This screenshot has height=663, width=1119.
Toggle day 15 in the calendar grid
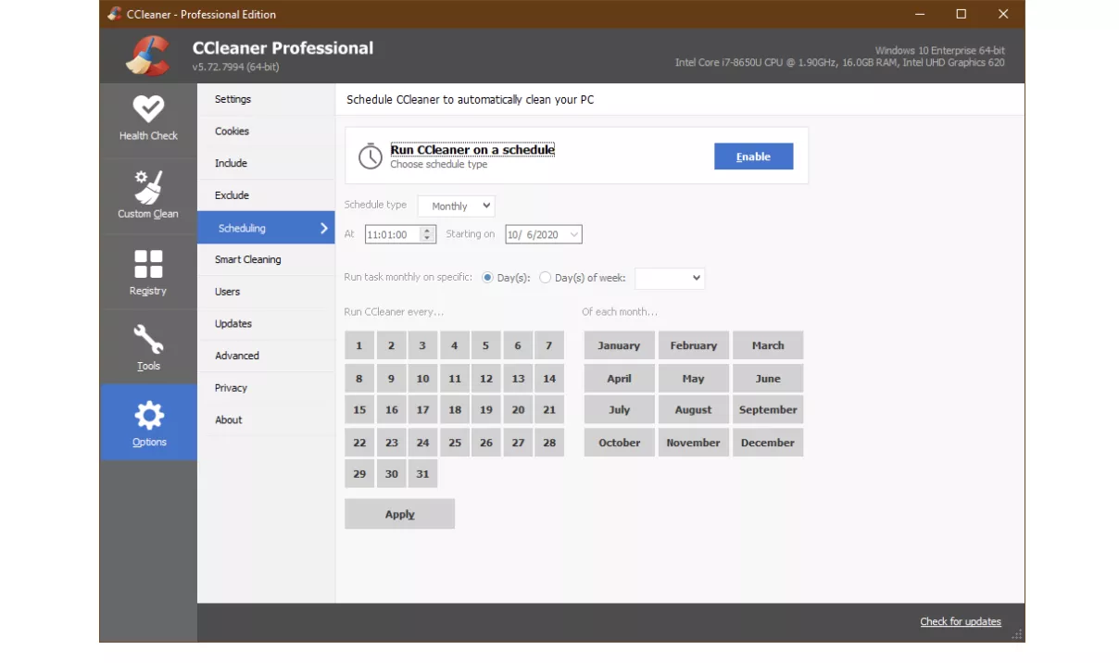tap(359, 410)
